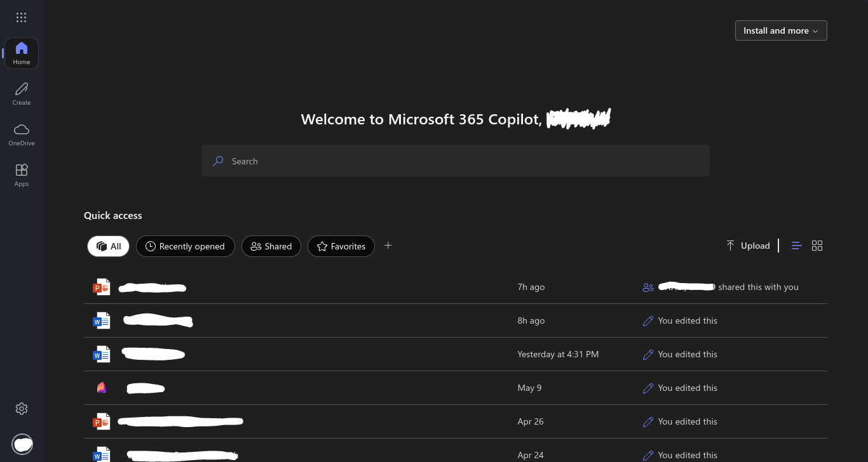The image size is (868, 462).
Task: Show Recently opened files
Action: click(x=185, y=246)
